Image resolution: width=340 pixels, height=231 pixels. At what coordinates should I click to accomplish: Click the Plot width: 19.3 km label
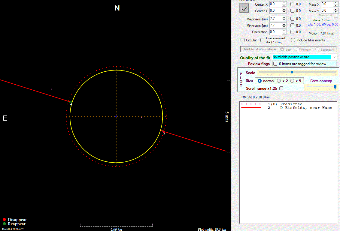212,229
